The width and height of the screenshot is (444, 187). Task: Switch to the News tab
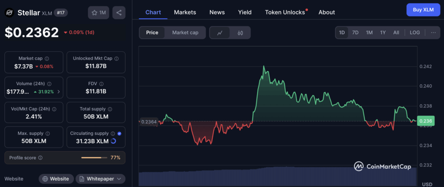pyautogui.click(x=217, y=12)
